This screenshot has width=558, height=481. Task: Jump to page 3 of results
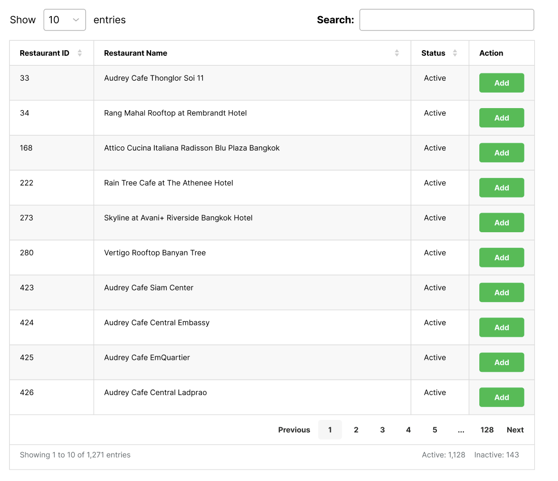coord(382,430)
